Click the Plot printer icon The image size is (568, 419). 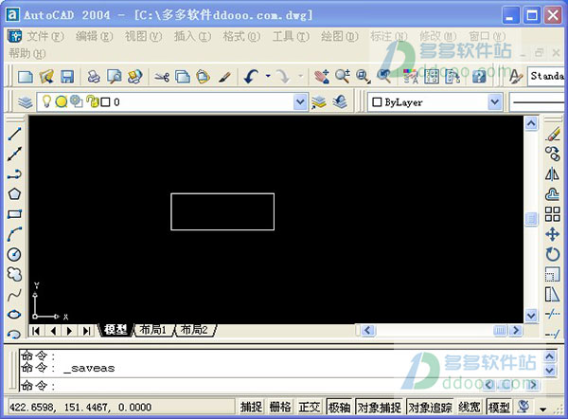coord(94,77)
